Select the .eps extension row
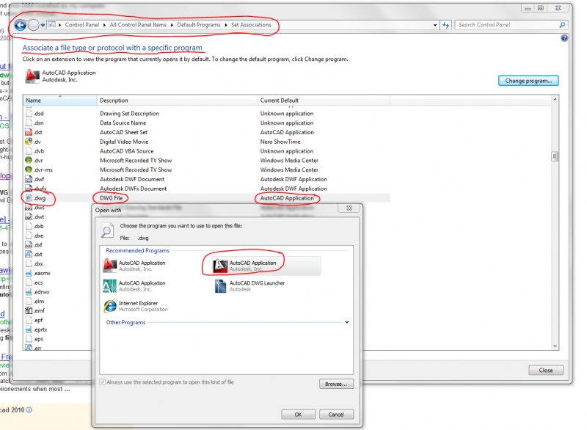This screenshot has width=587, height=430. click(58, 339)
